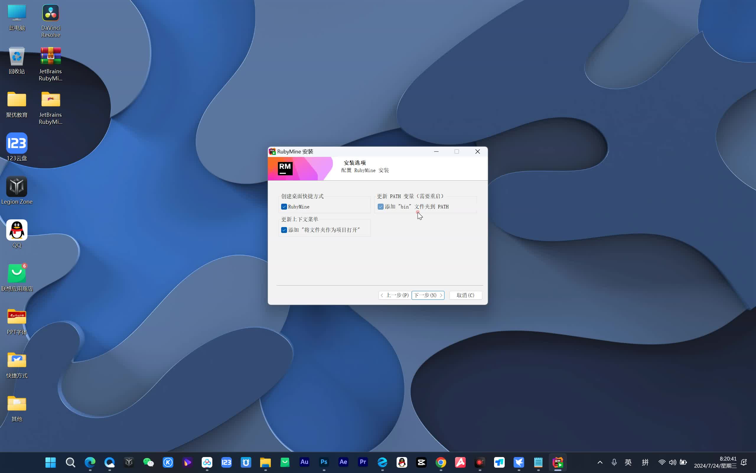Expand the system tray hidden icons chevron
Viewport: 756px width, 473px height.
[x=600, y=462]
